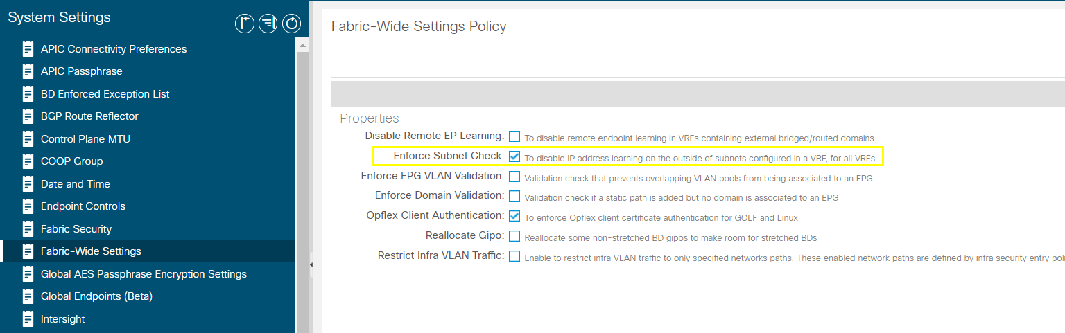Image resolution: width=1065 pixels, height=333 pixels.
Task: Click document icon beside BD Enforced Exception List
Action: (x=28, y=94)
